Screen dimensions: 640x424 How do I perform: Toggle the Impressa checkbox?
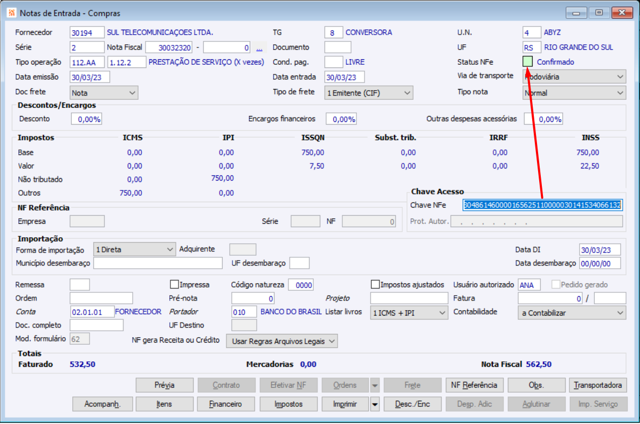point(174,284)
